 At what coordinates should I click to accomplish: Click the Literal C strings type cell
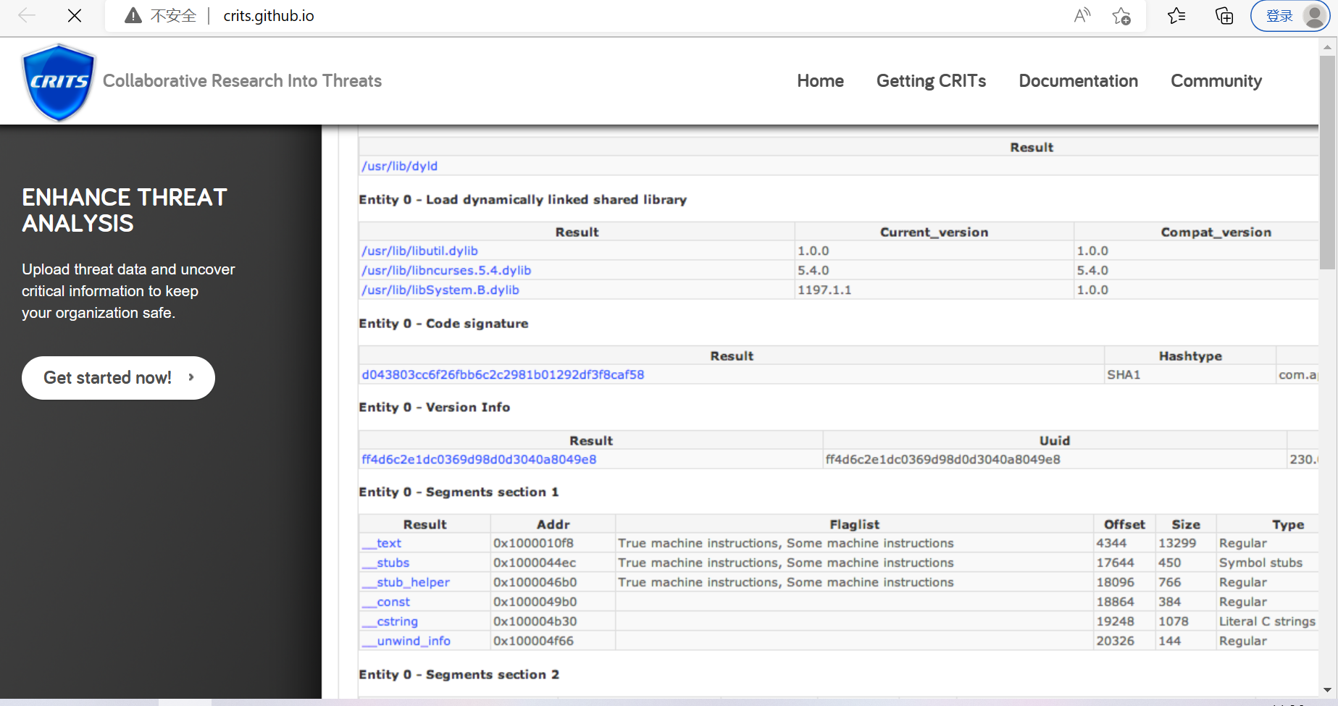coord(1267,621)
